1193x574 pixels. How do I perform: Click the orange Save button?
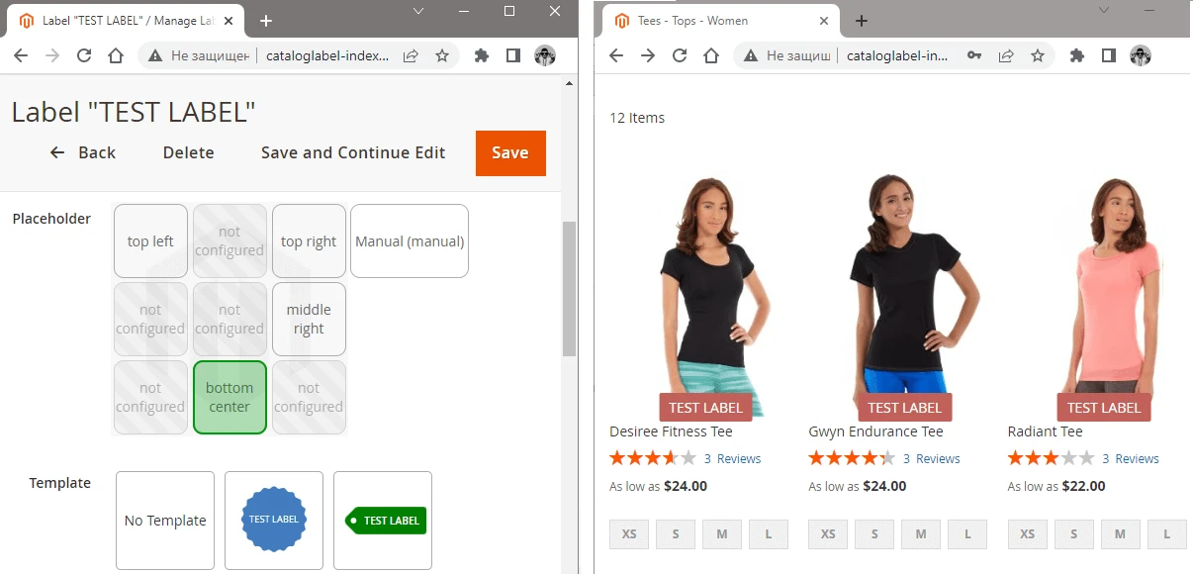(x=510, y=152)
